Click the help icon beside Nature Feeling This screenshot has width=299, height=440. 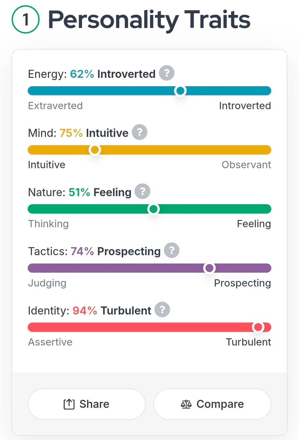coord(143,192)
